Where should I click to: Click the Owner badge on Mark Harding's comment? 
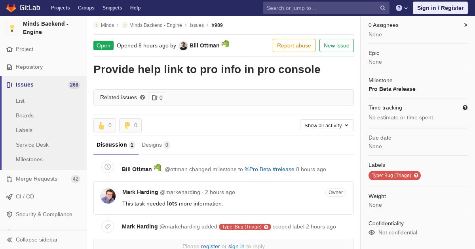click(336, 192)
